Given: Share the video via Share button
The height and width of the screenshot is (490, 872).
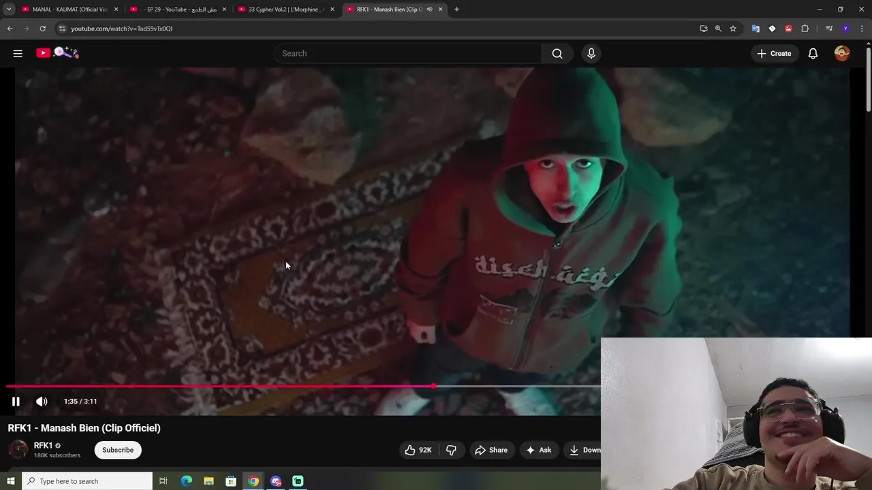Looking at the screenshot, I should click(491, 450).
